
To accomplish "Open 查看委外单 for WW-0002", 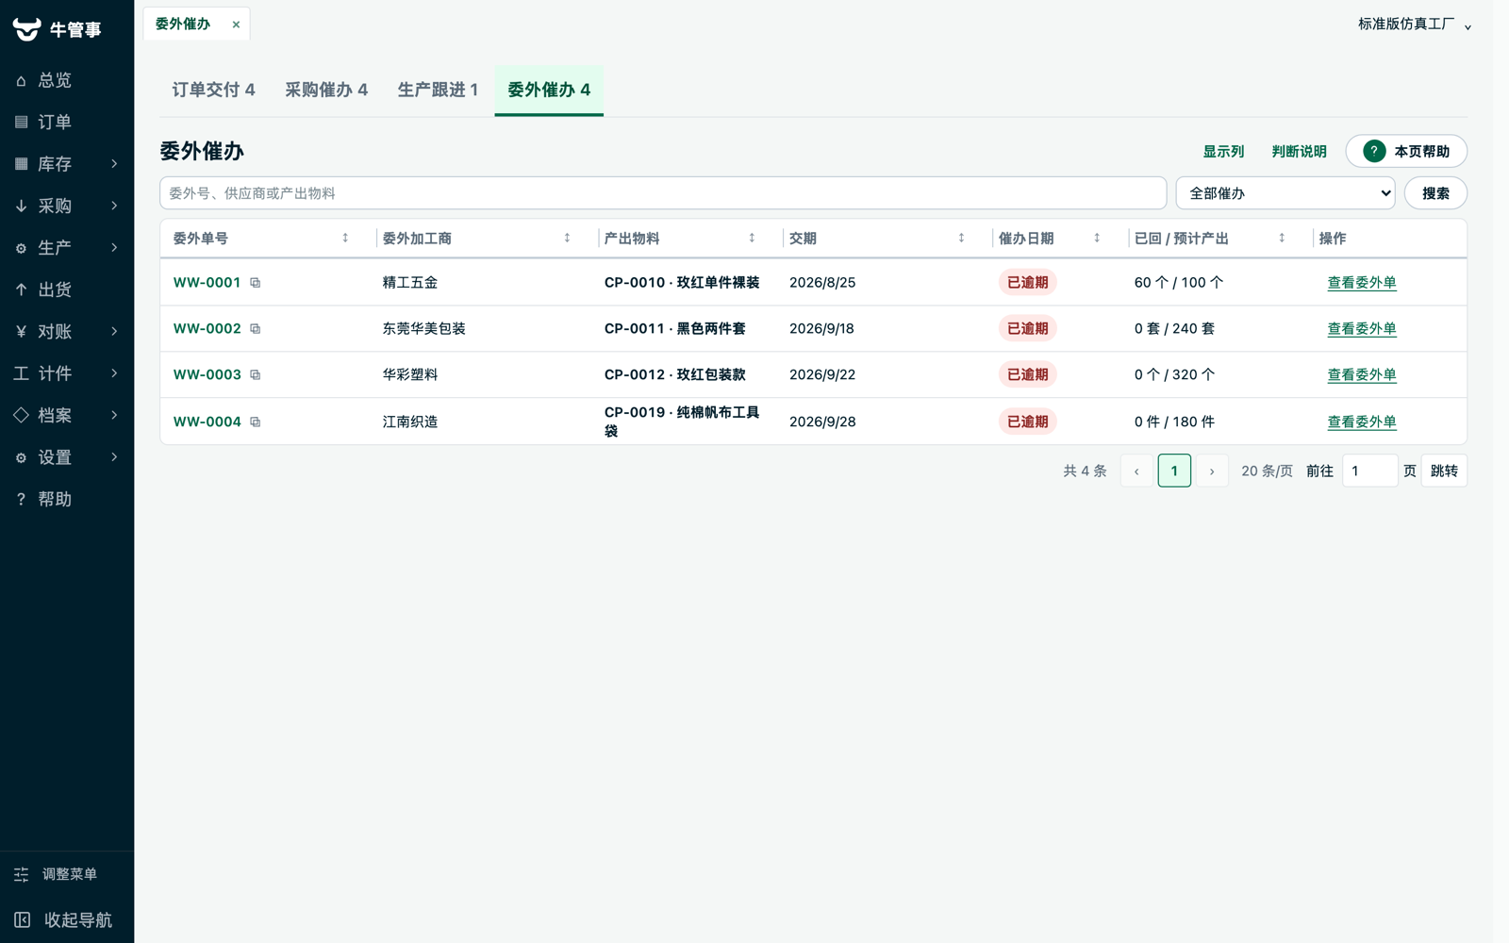I will click(1362, 329).
